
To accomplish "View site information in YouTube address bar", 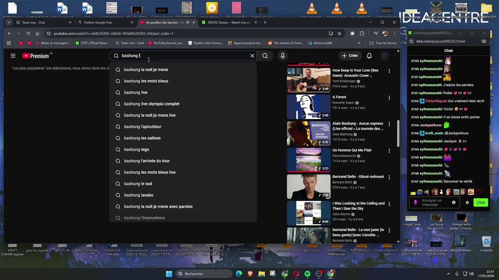I will tap(48, 33).
